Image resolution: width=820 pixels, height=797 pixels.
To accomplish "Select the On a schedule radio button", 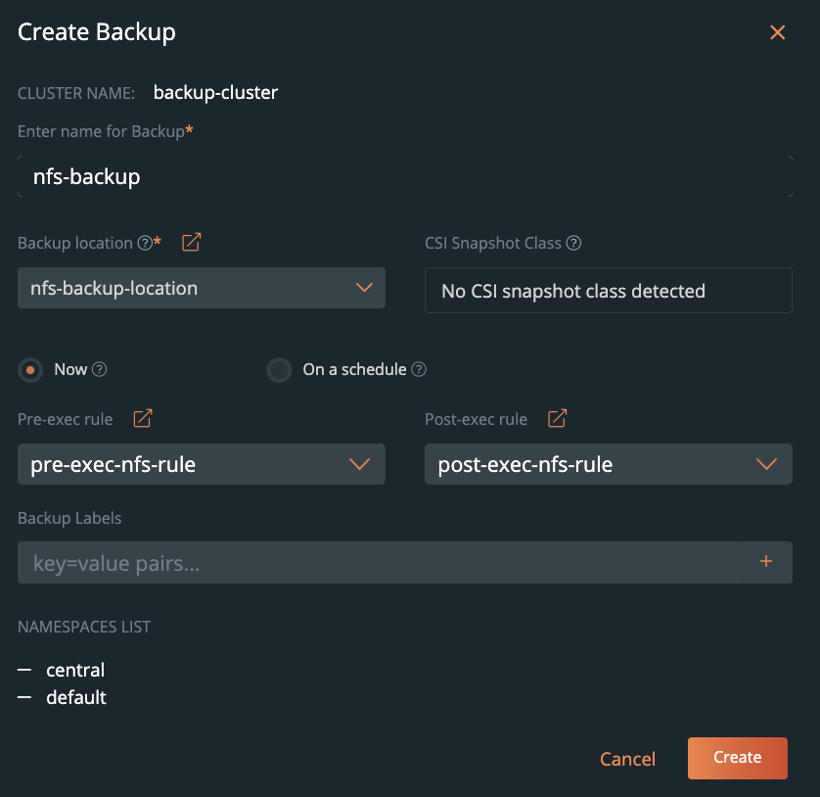I will click(x=280, y=370).
